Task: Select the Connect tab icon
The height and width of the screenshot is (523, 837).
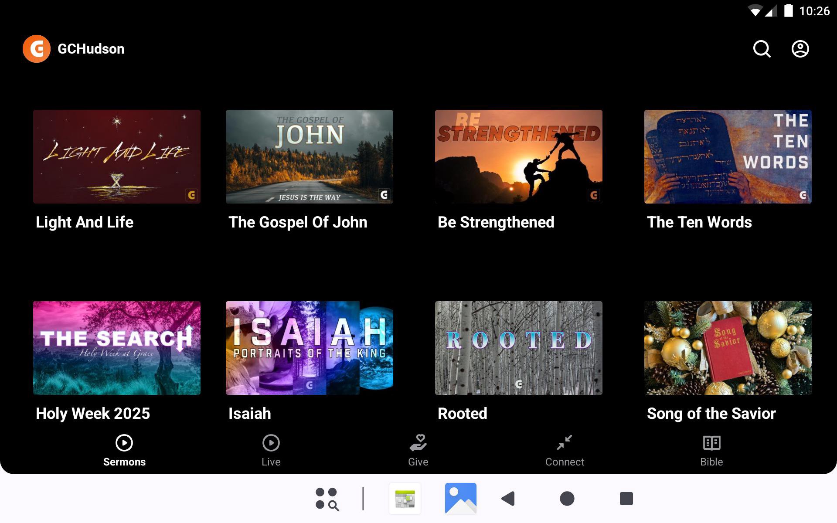Action: coord(565,443)
